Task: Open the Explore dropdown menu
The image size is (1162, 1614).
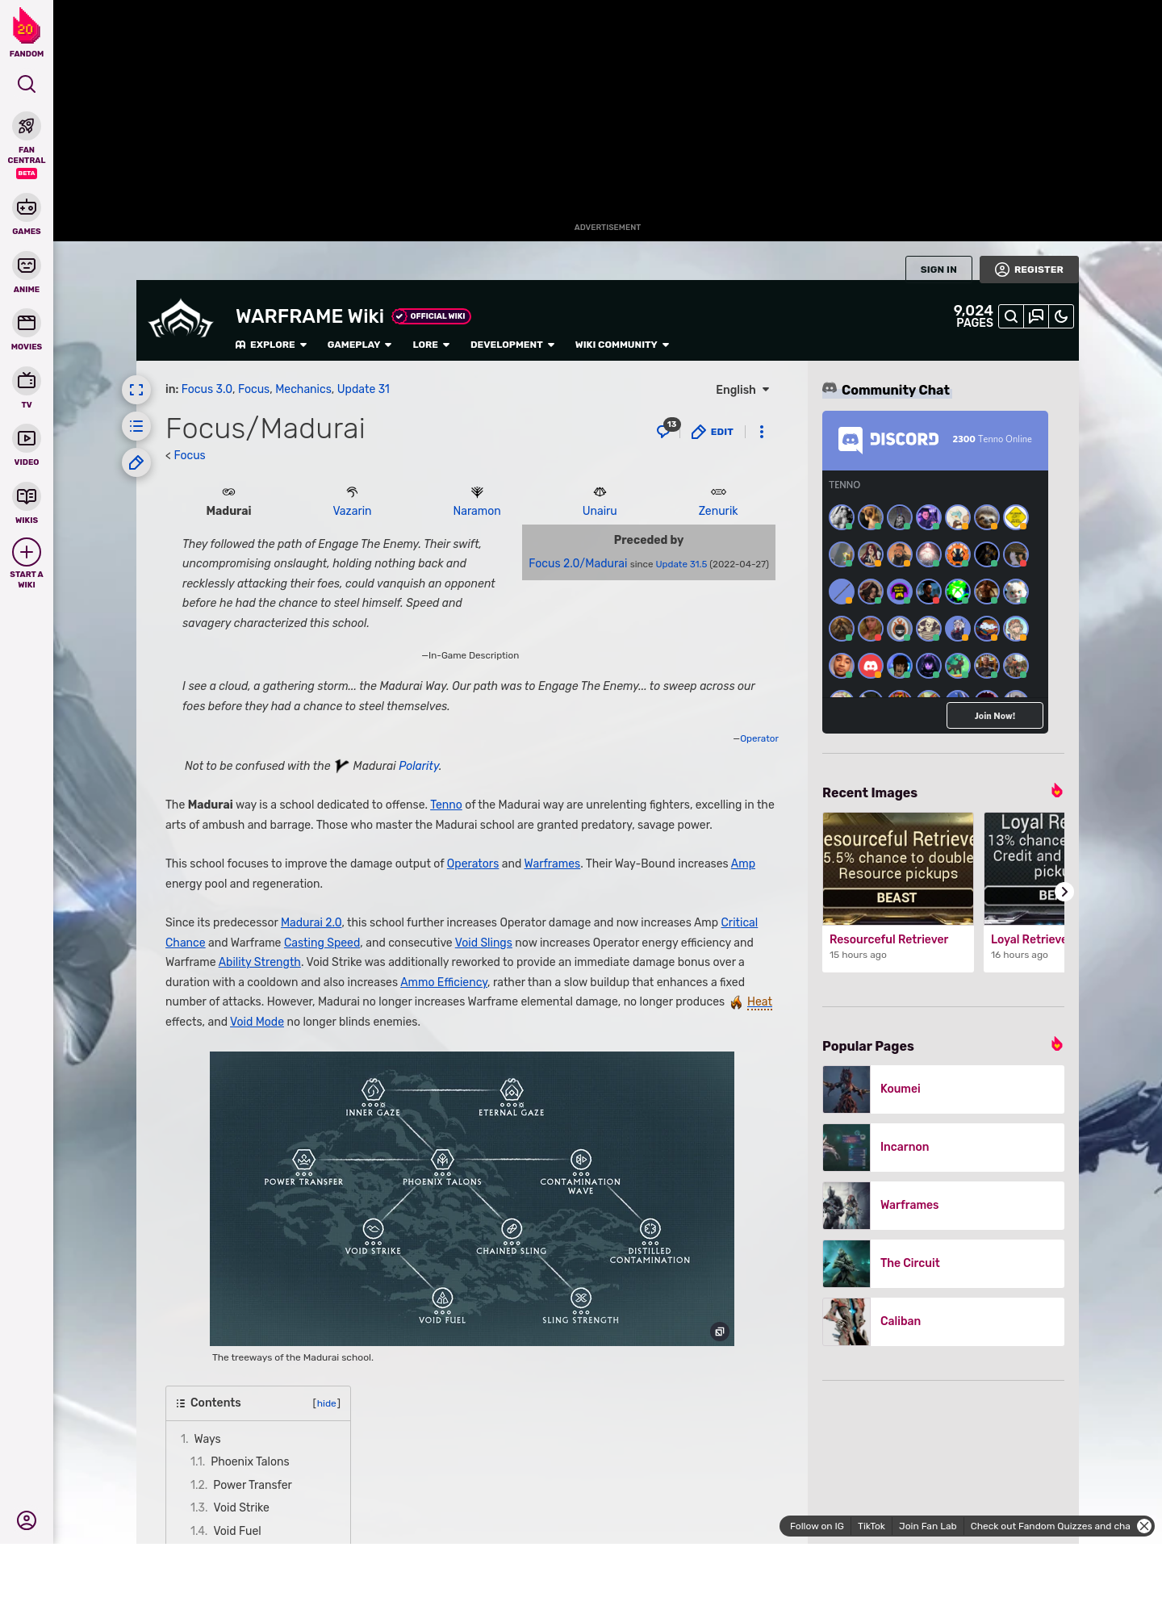Action: click(271, 345)
